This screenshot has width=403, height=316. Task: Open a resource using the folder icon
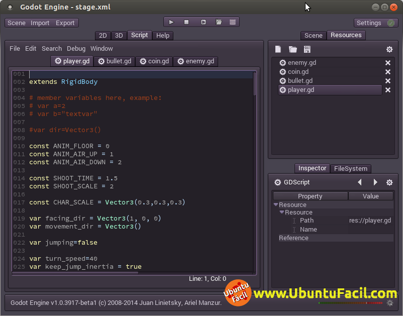point(293,49)
